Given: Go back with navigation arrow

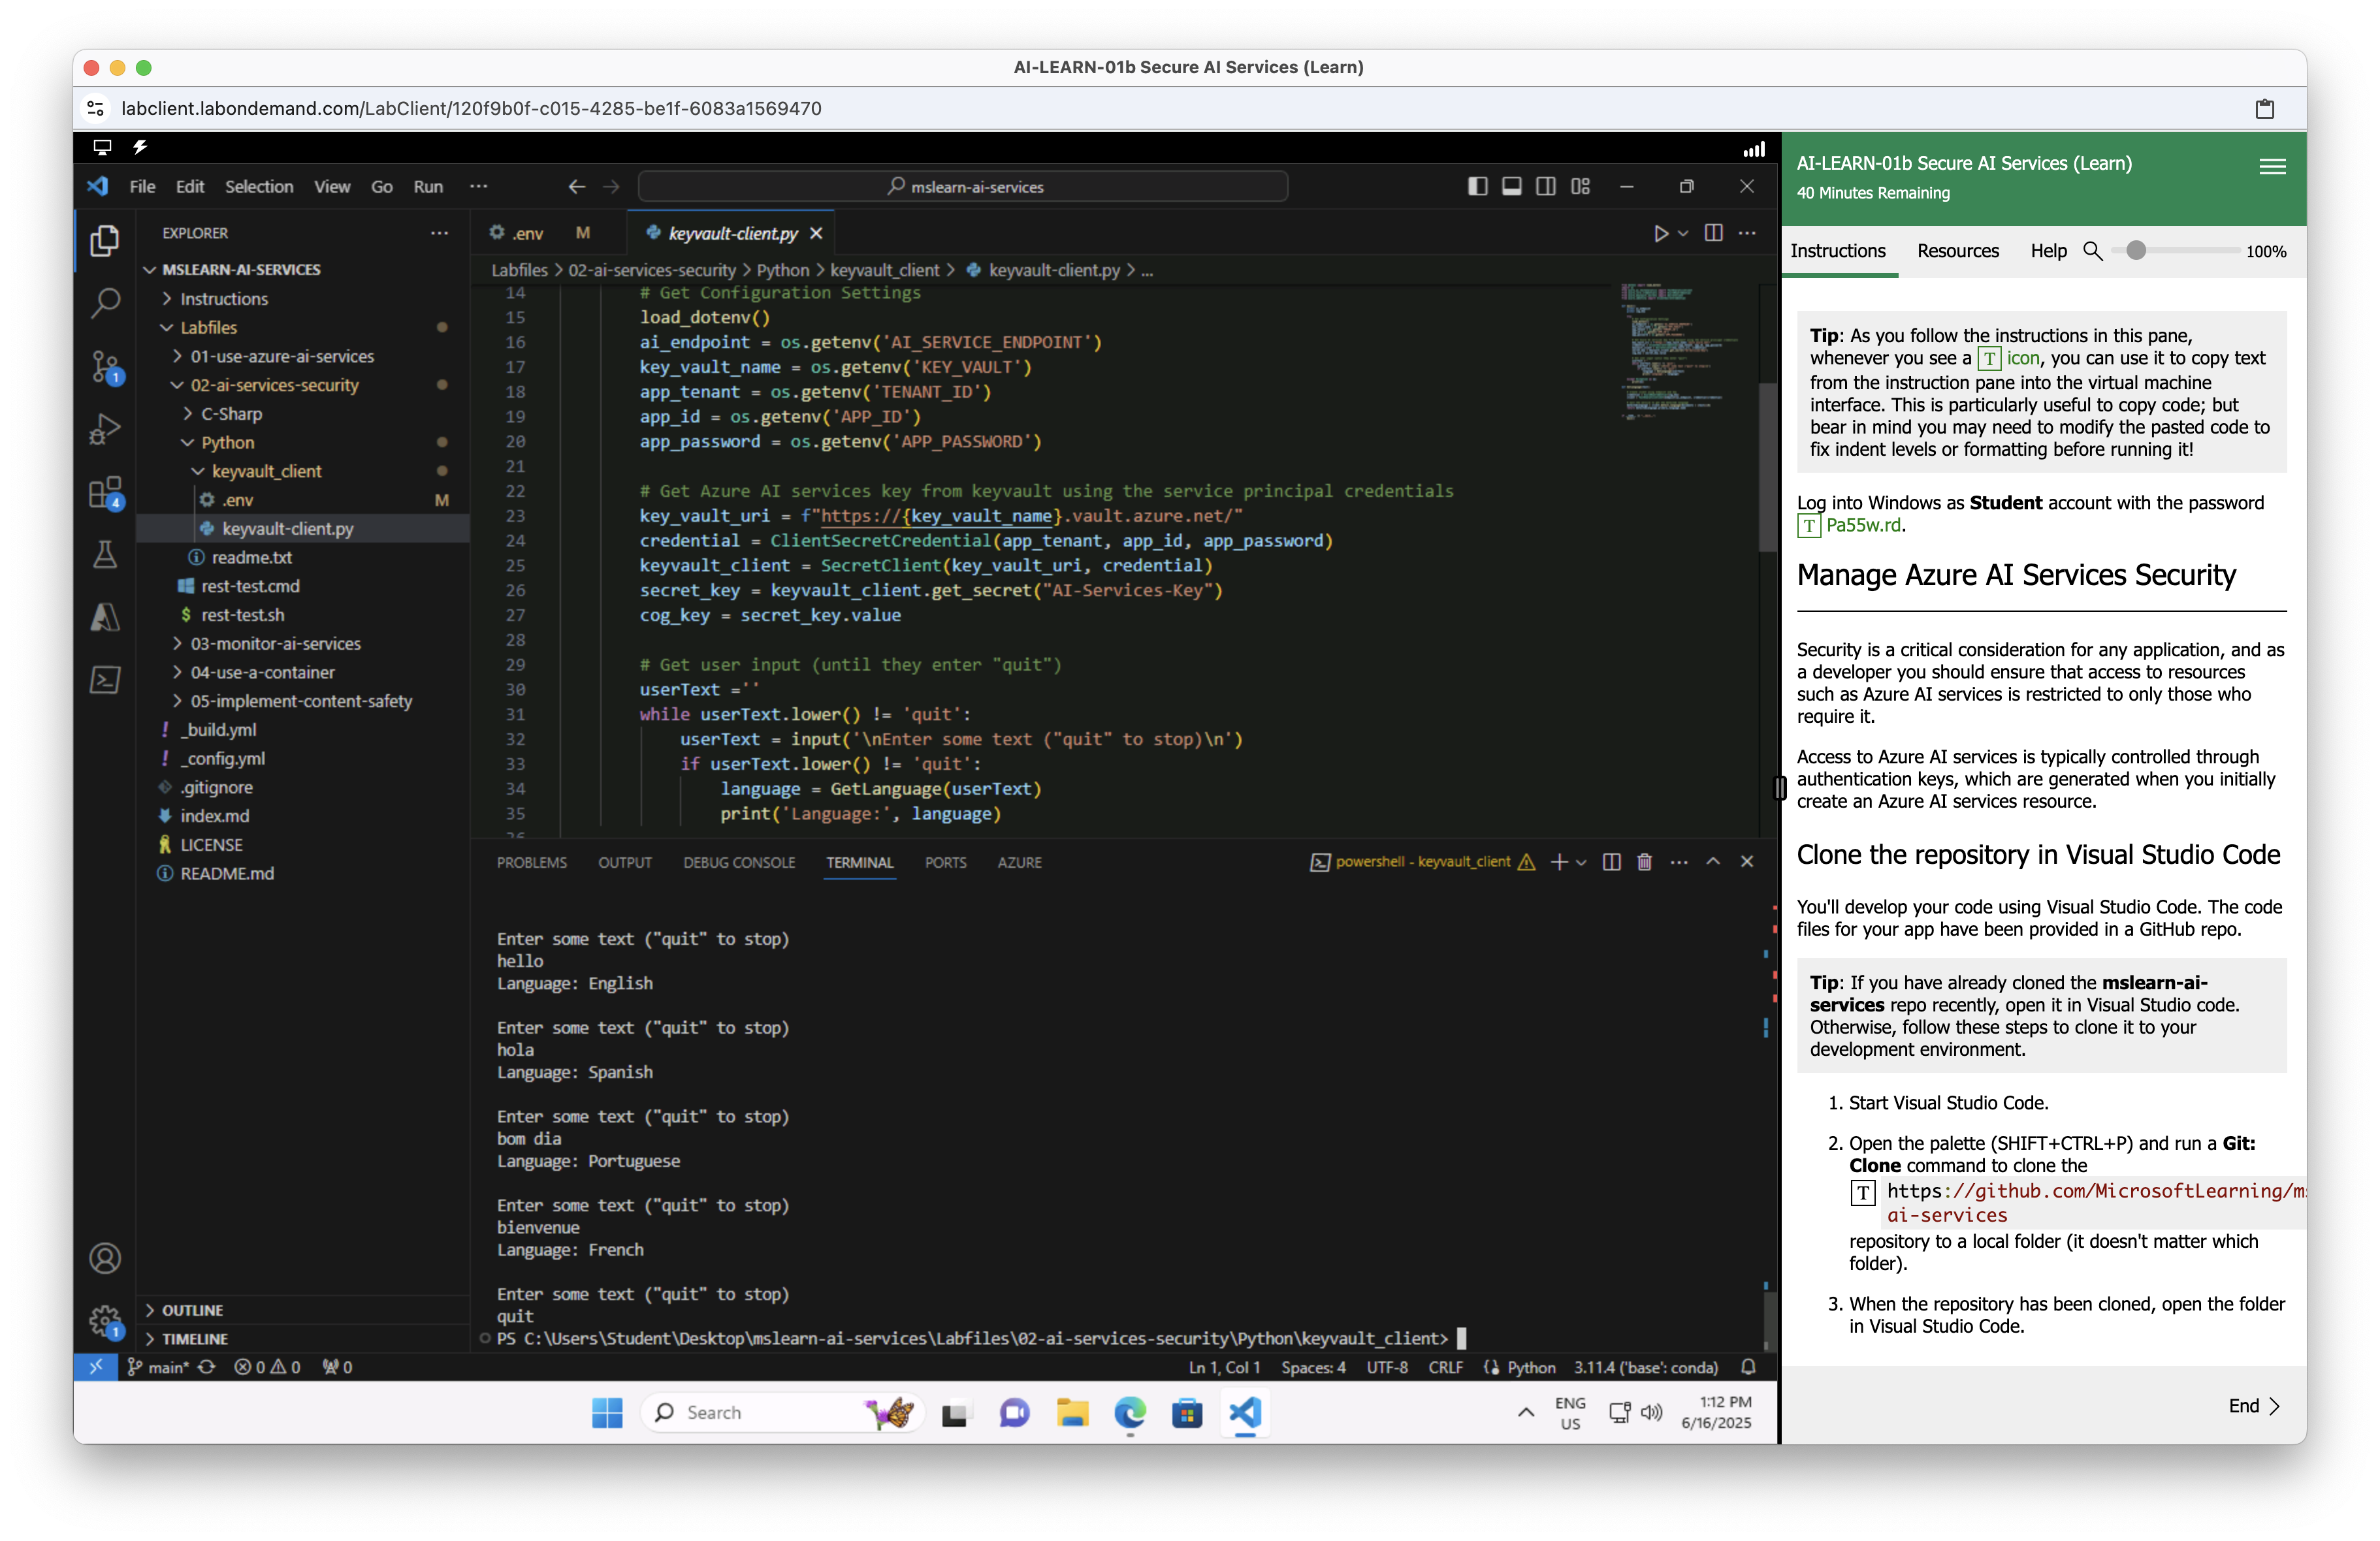Looking at the screenshot, I should click(577, 187).
